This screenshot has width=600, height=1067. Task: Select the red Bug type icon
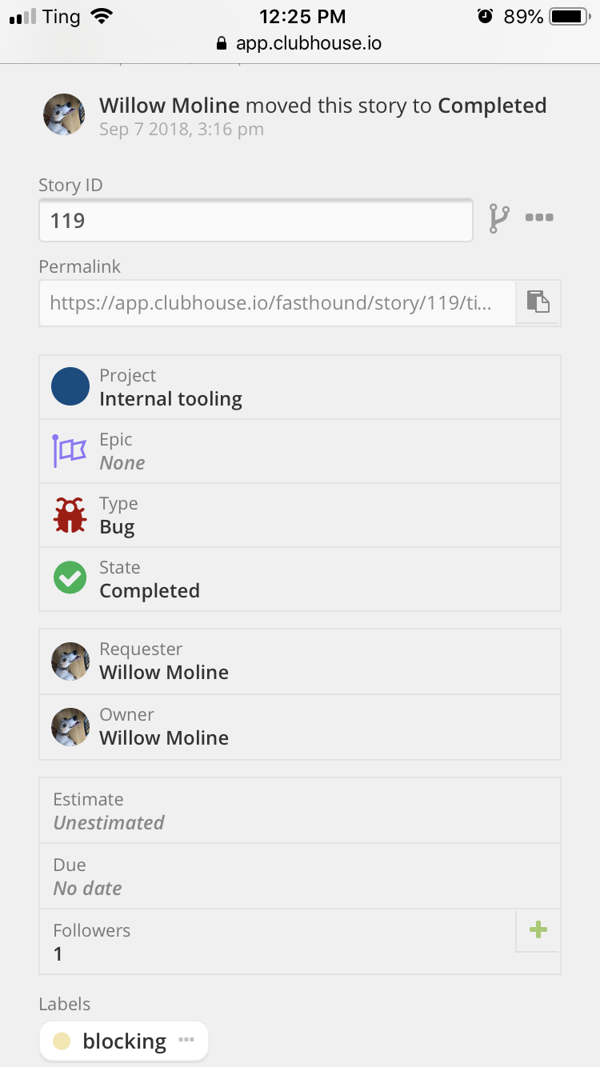click(x=69, y=514)
